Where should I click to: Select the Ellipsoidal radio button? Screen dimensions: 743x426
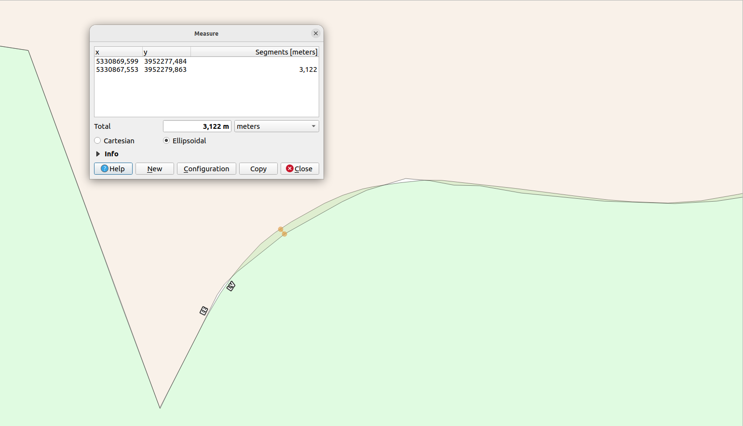pyautogui.click(x=166, y=140)
